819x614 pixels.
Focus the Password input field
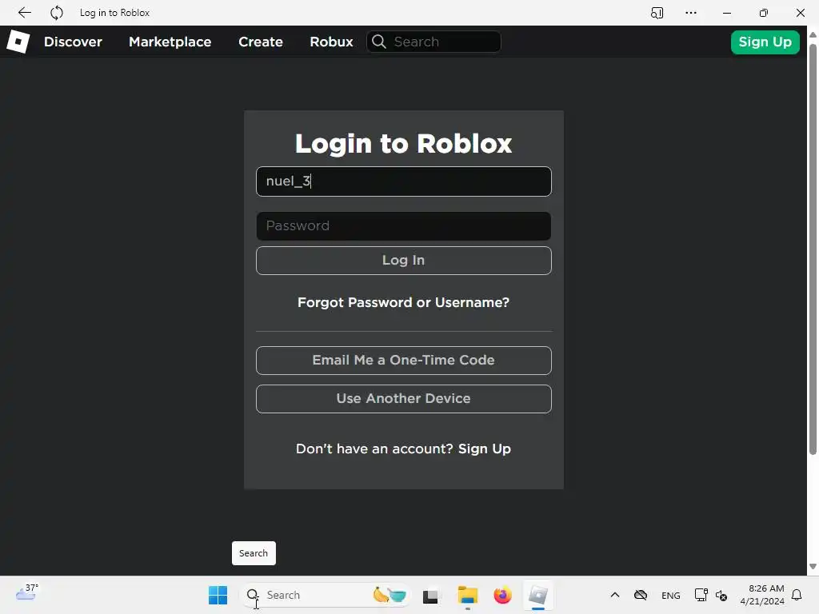pos(404,226)
